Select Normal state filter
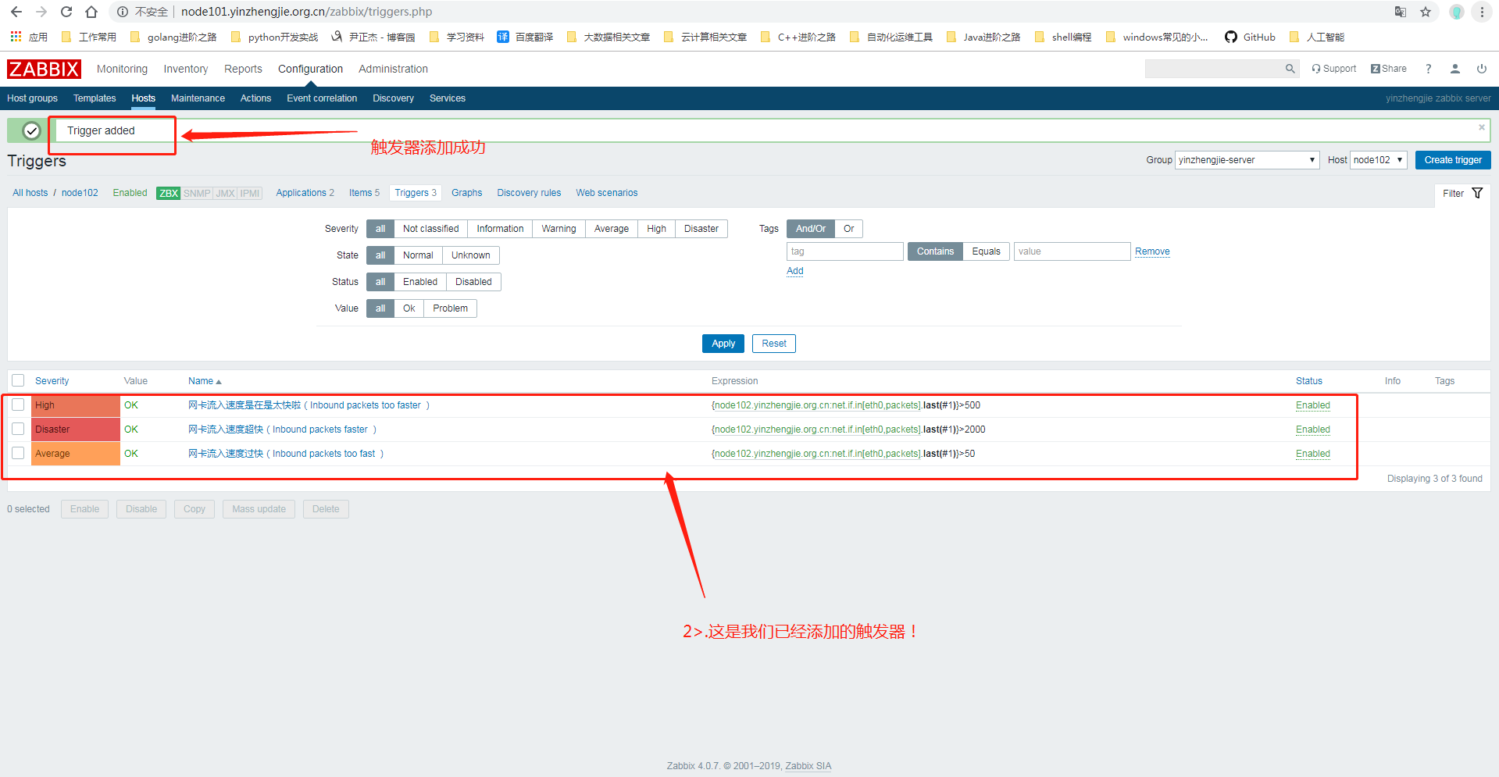This screenshot has width=1499, height=777. [x=418, y=255]
